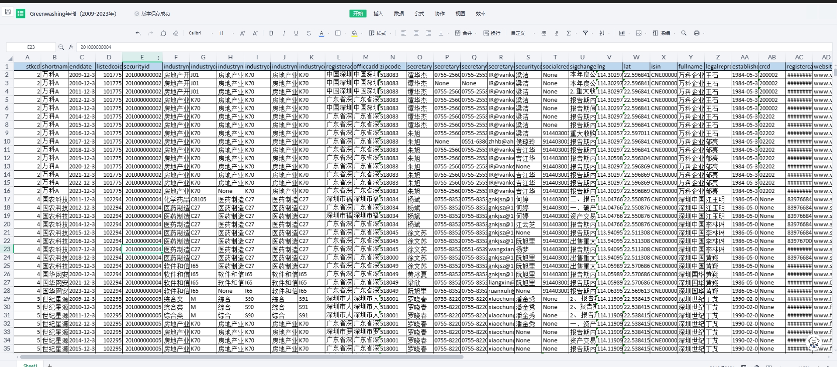837x367 pixels.
Task: Toggle bold formatting
Action: click(x=271, y=33)
